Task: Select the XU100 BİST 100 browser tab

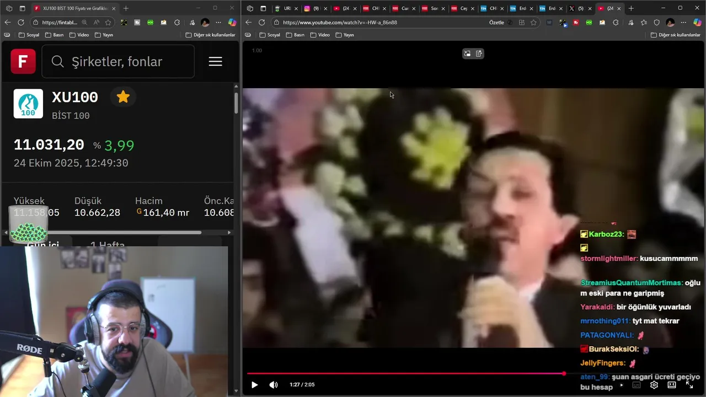Action: pos(74,8)
